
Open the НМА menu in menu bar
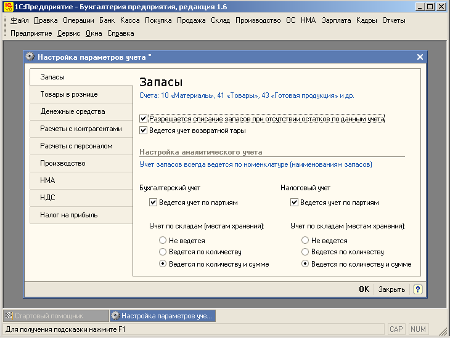(308, 20)
